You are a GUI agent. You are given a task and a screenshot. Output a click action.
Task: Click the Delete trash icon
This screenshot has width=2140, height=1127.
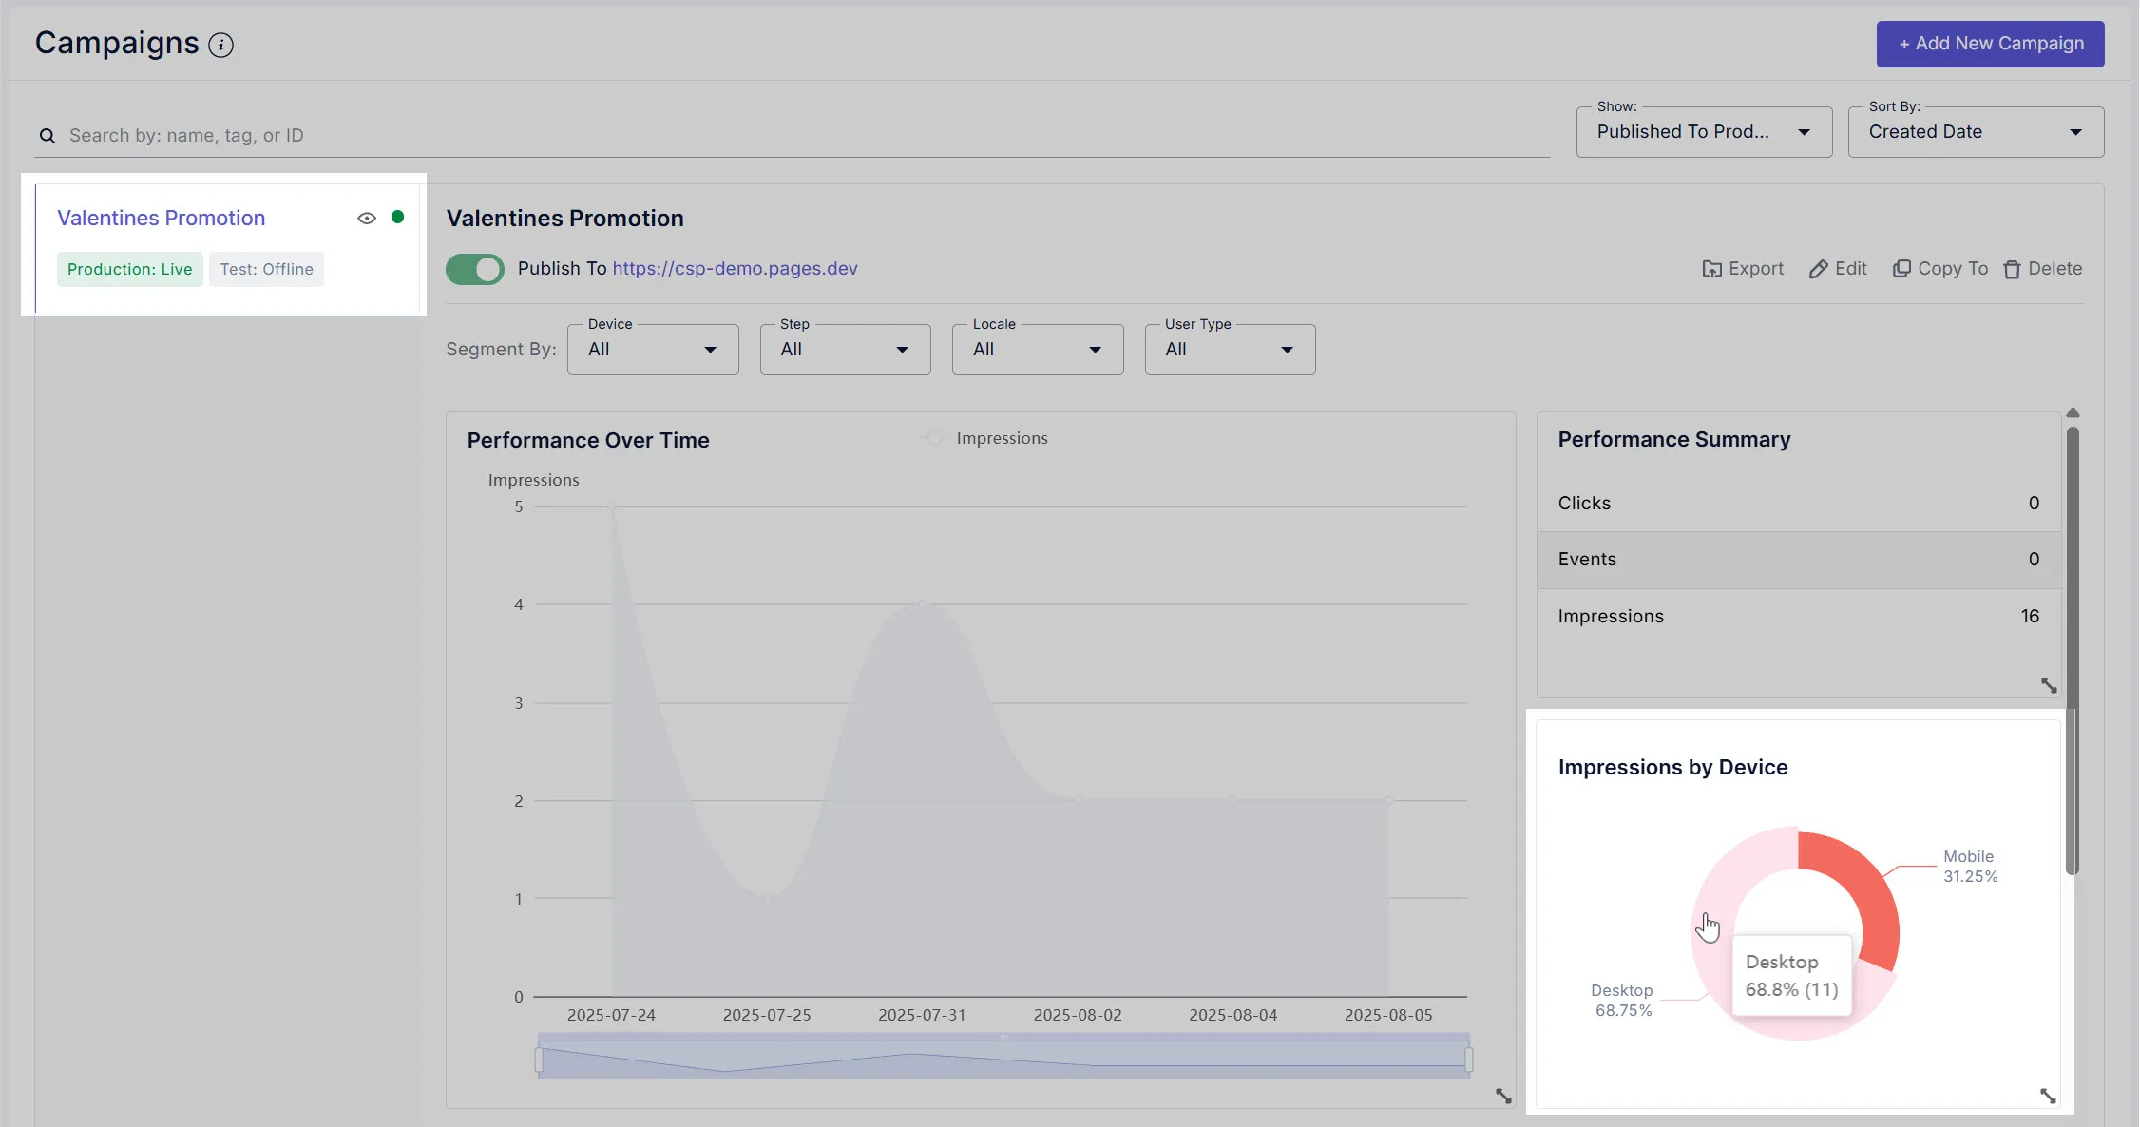[2012, 270]
